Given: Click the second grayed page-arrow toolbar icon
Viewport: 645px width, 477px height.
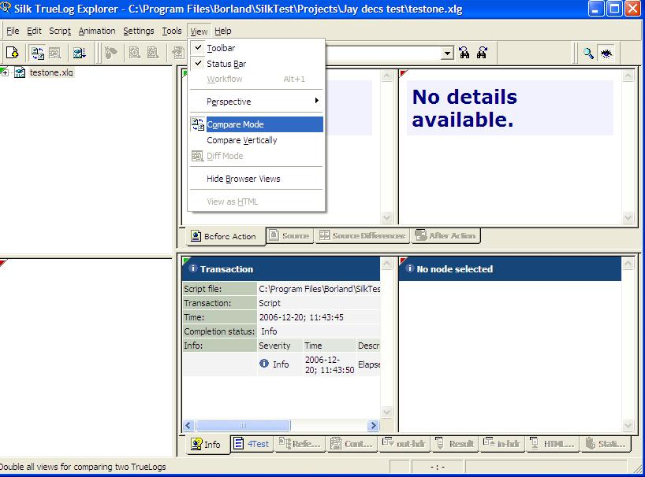Looking at the screenshot, I should click(x=153, y=53).
